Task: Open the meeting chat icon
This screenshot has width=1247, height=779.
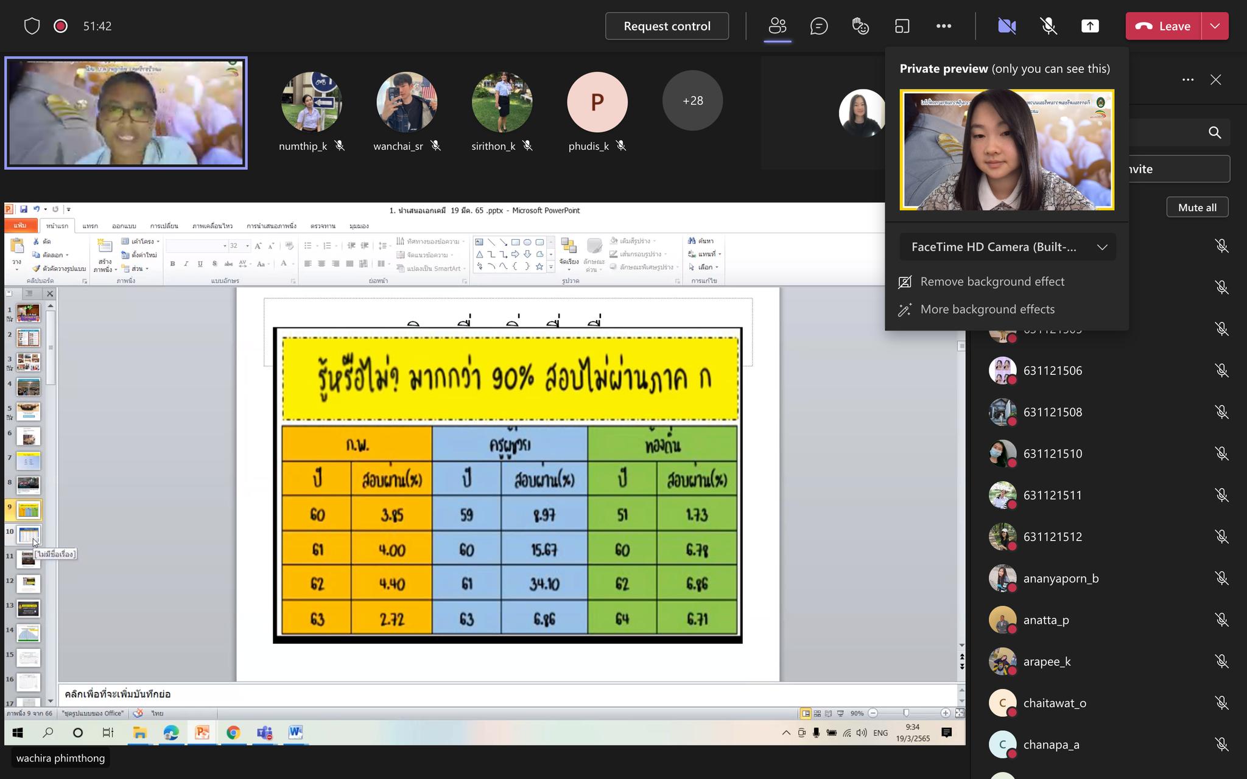Action: (x=818, y=26)
